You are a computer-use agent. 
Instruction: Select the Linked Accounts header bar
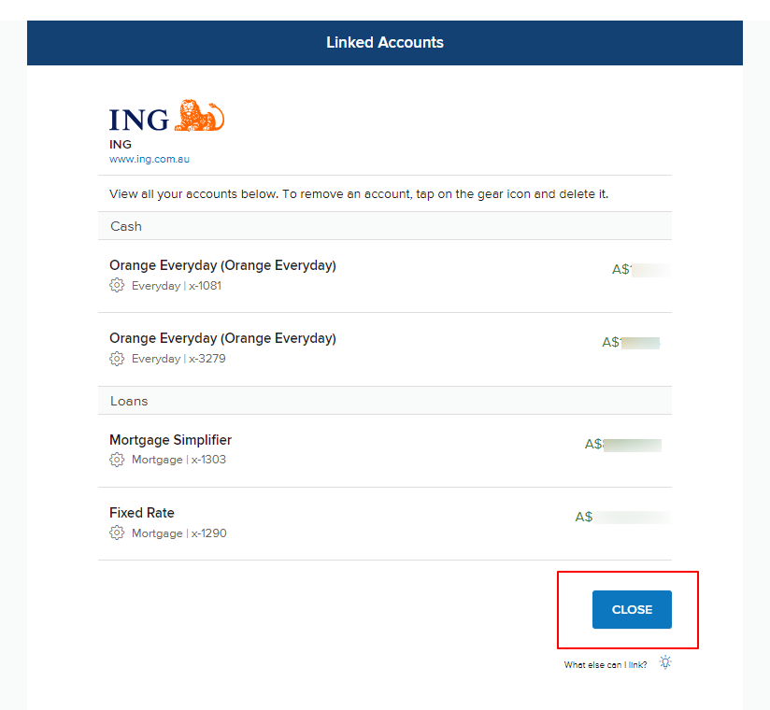click(385, 42)
